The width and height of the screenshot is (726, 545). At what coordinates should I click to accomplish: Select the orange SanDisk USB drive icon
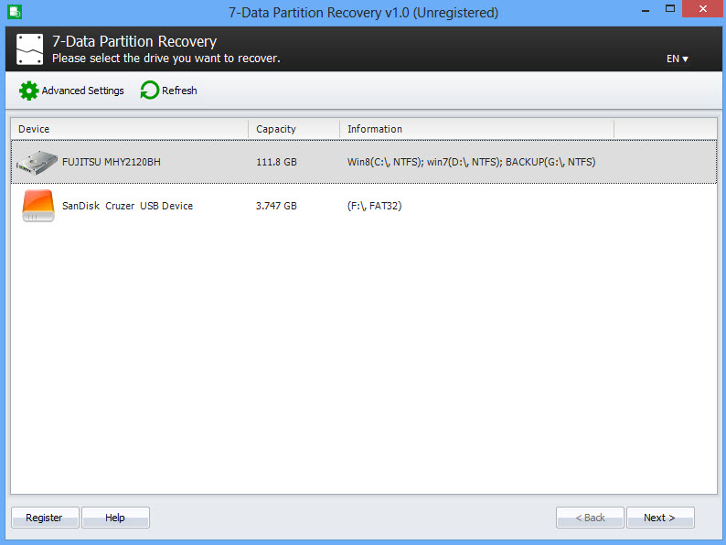click(37, 206)
